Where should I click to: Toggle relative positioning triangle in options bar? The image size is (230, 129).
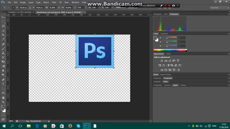pyautogui.click(x=30, y=8)
